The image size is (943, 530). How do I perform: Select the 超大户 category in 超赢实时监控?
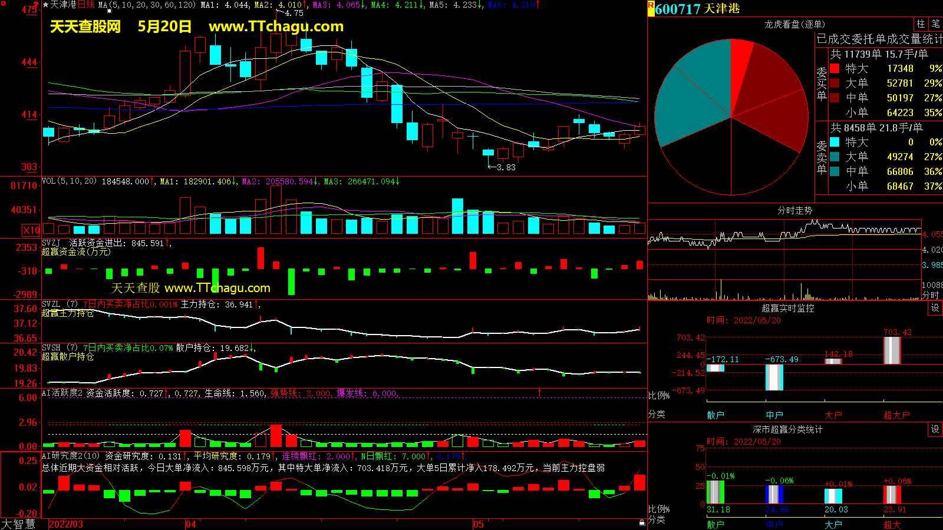(x=896, y=415)
